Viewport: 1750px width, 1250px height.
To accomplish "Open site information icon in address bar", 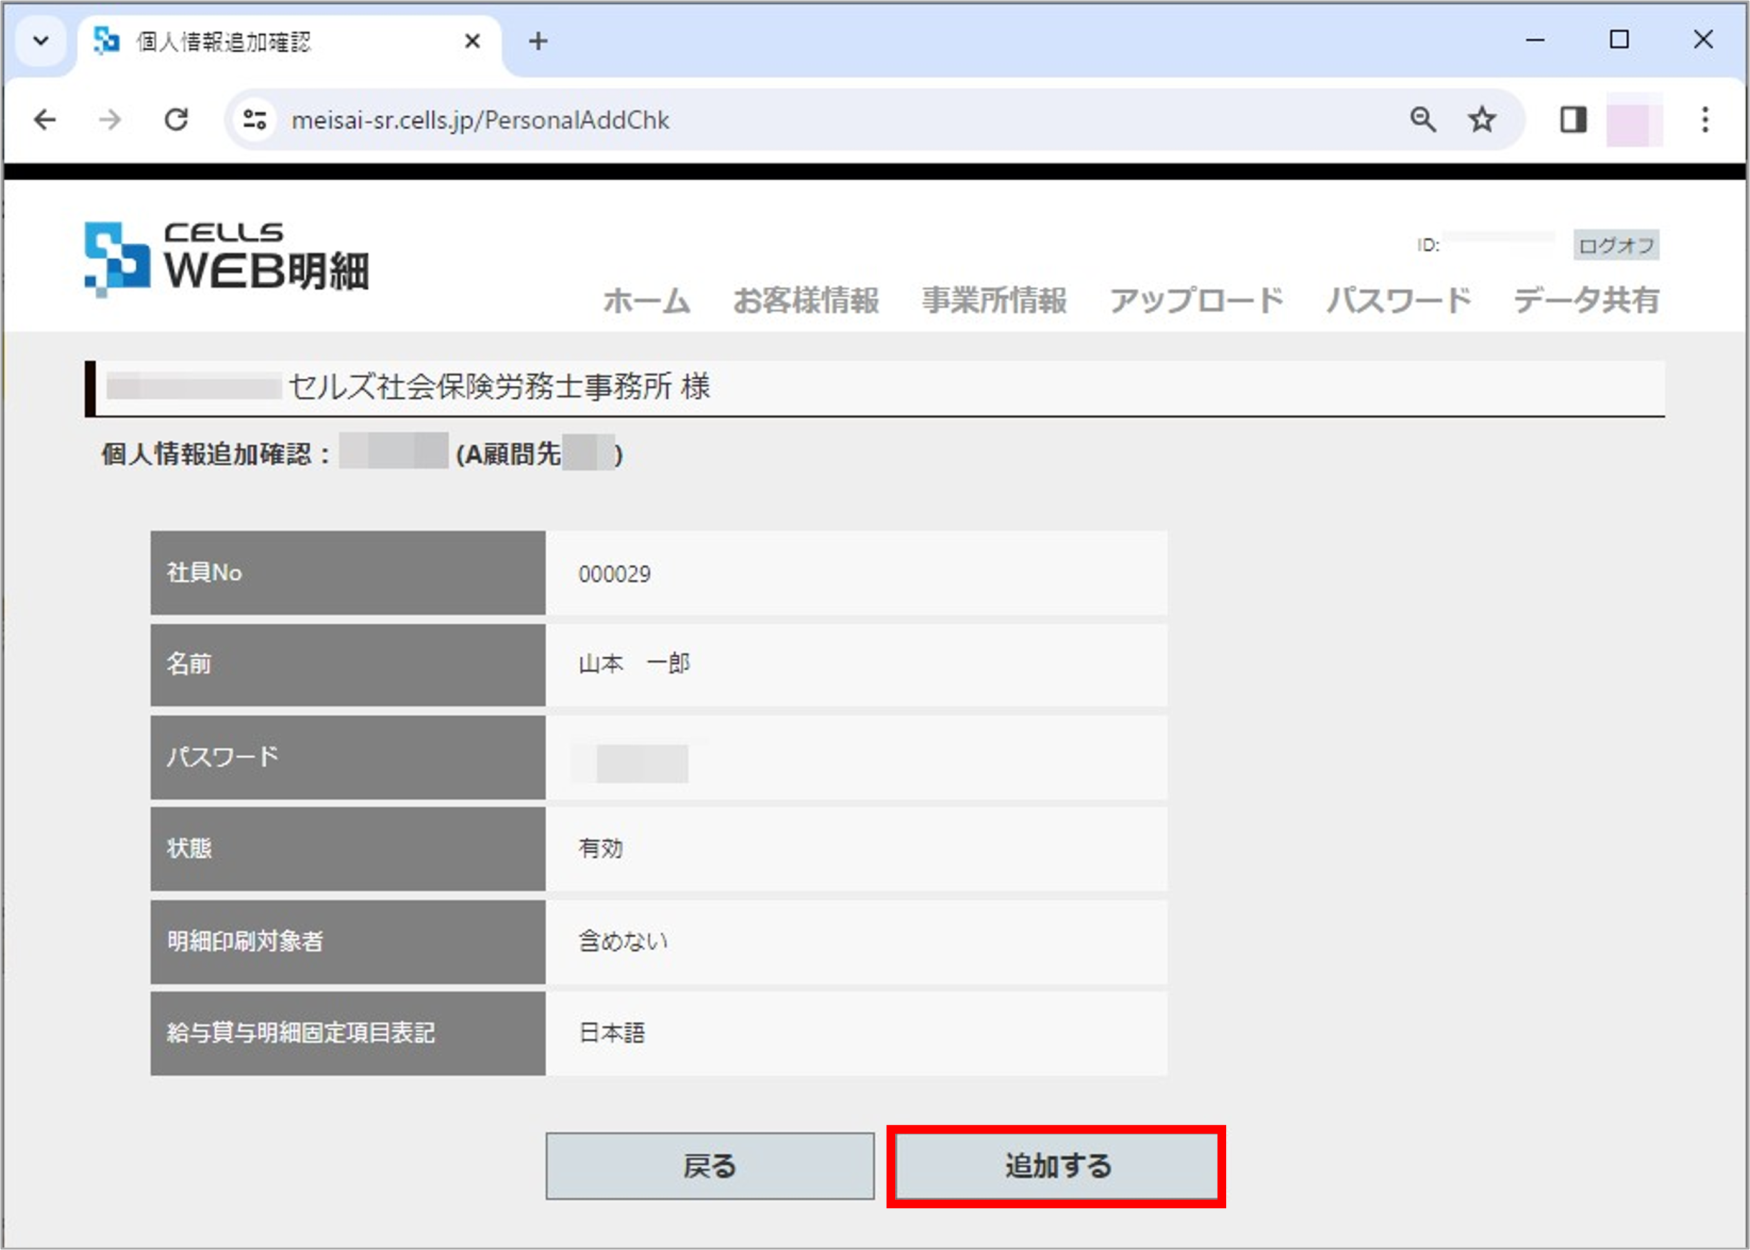I will tap(255, 120).
